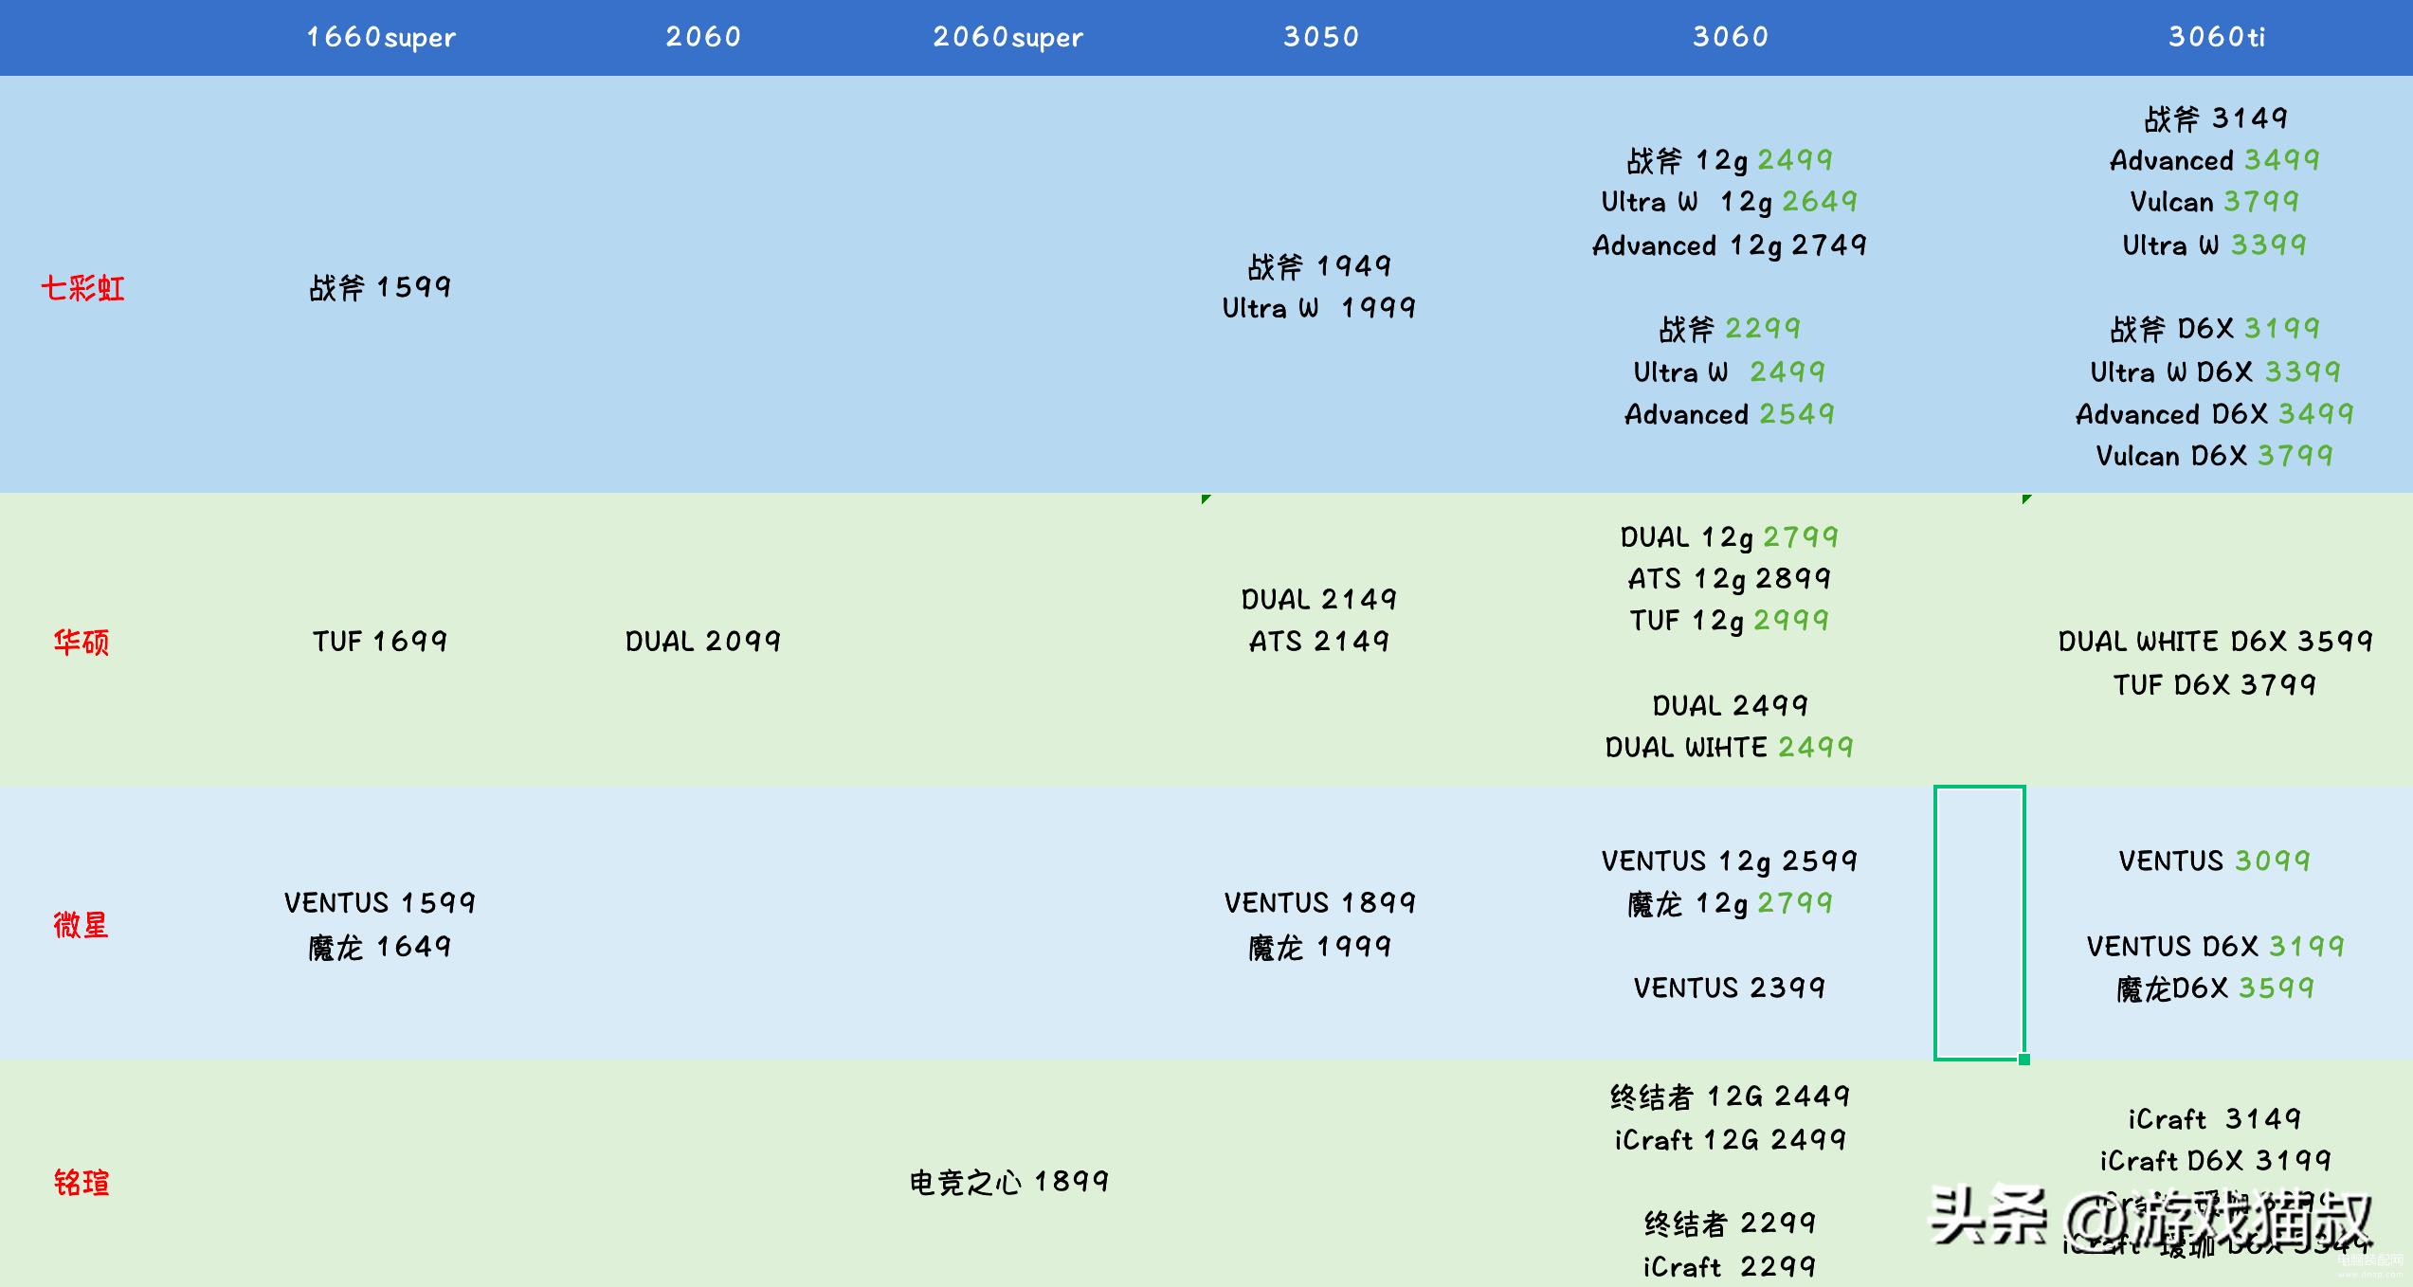Click the Ultra W D6X 3399 entry
This screenshot has width=2413, height=1287.
pos(2216,372)
